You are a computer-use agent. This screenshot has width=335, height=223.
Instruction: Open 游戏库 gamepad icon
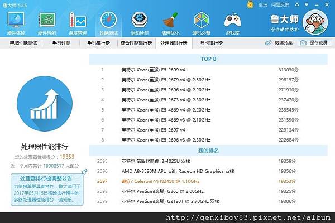coord(232,23)
